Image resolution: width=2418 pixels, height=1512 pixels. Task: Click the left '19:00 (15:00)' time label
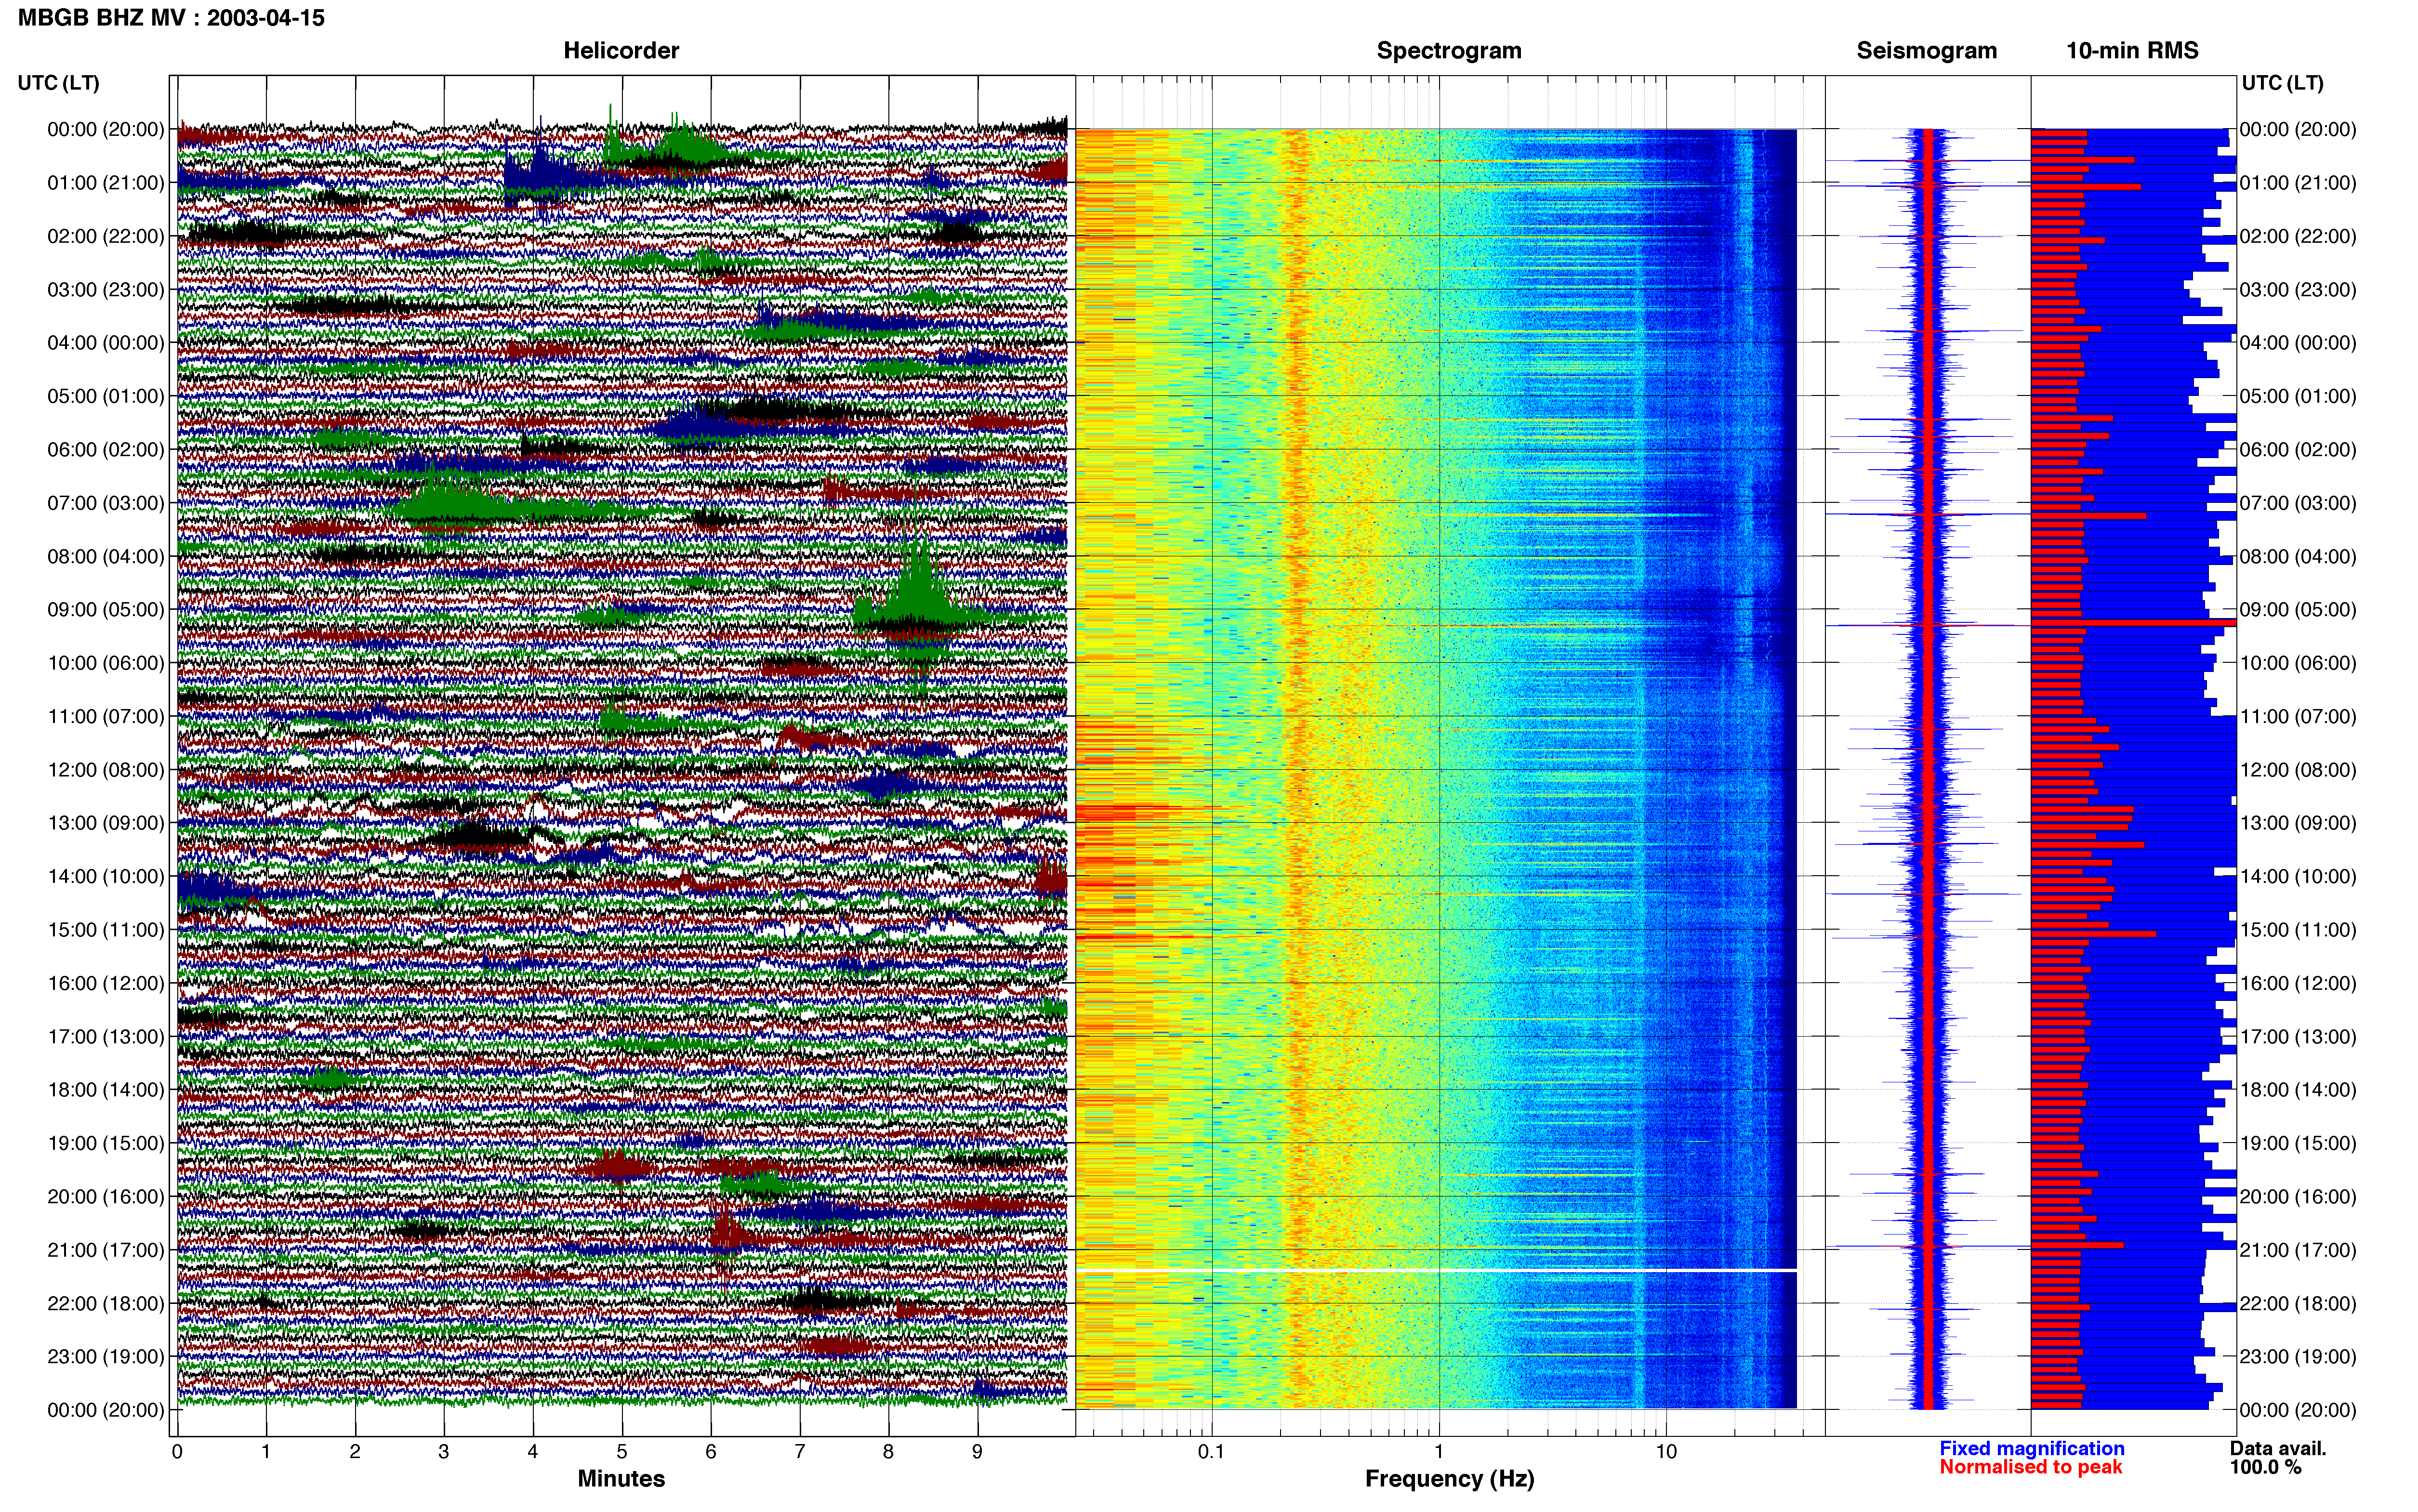[106, 1143]
